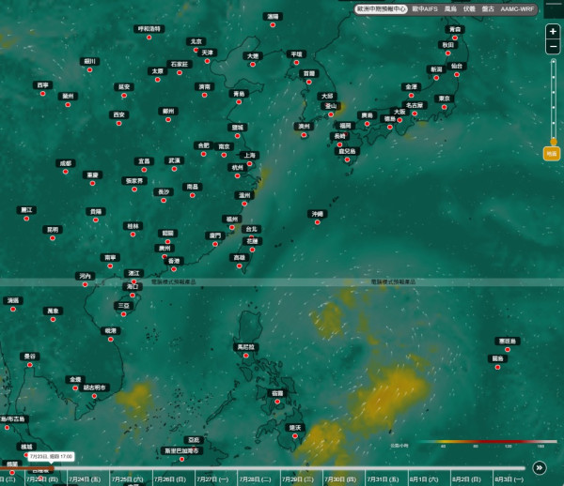Switch to the AAMC-WRF model tab

(517, 9)
